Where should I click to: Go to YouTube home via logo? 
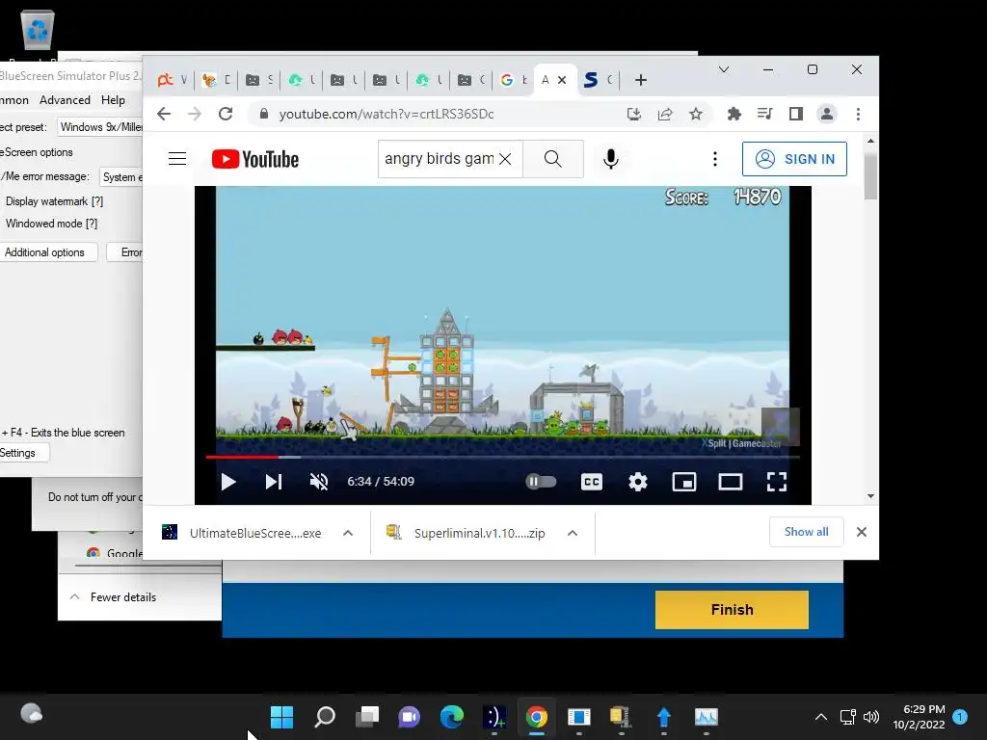click(x=254, y=159)
